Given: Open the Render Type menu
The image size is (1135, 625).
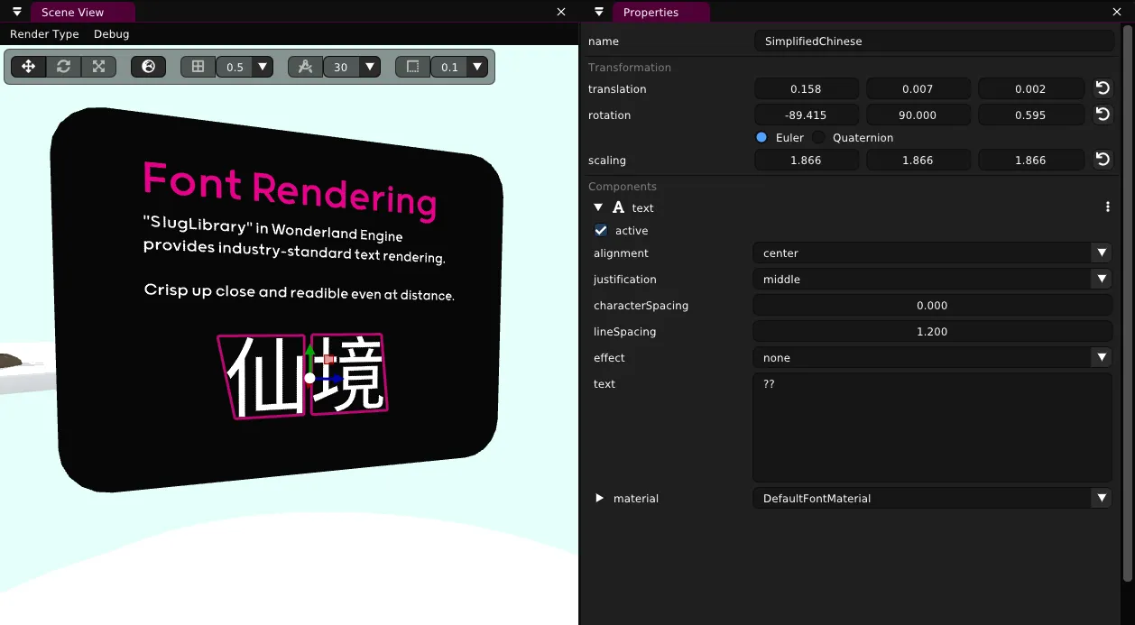Looking at the screenshot, I should coord(44,33).
